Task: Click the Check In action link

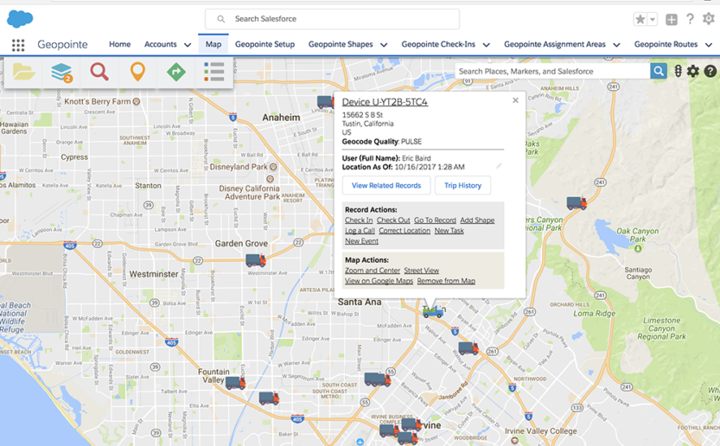Action: tap(359, 220)
